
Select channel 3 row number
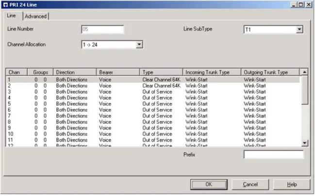click(9, 92)
